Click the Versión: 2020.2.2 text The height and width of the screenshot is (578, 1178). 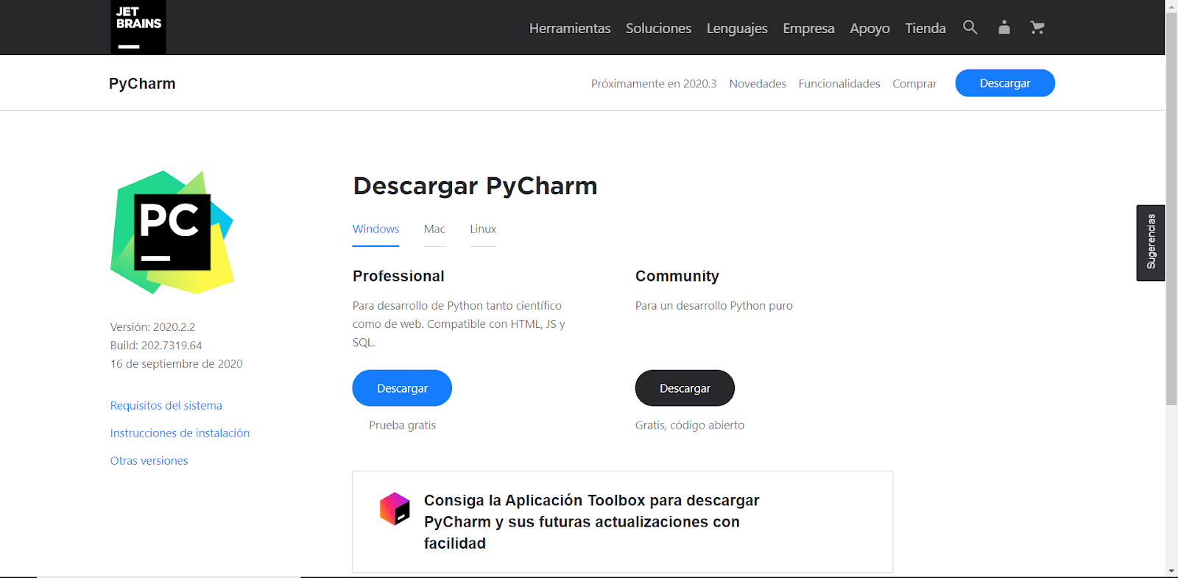pos(152,327)
